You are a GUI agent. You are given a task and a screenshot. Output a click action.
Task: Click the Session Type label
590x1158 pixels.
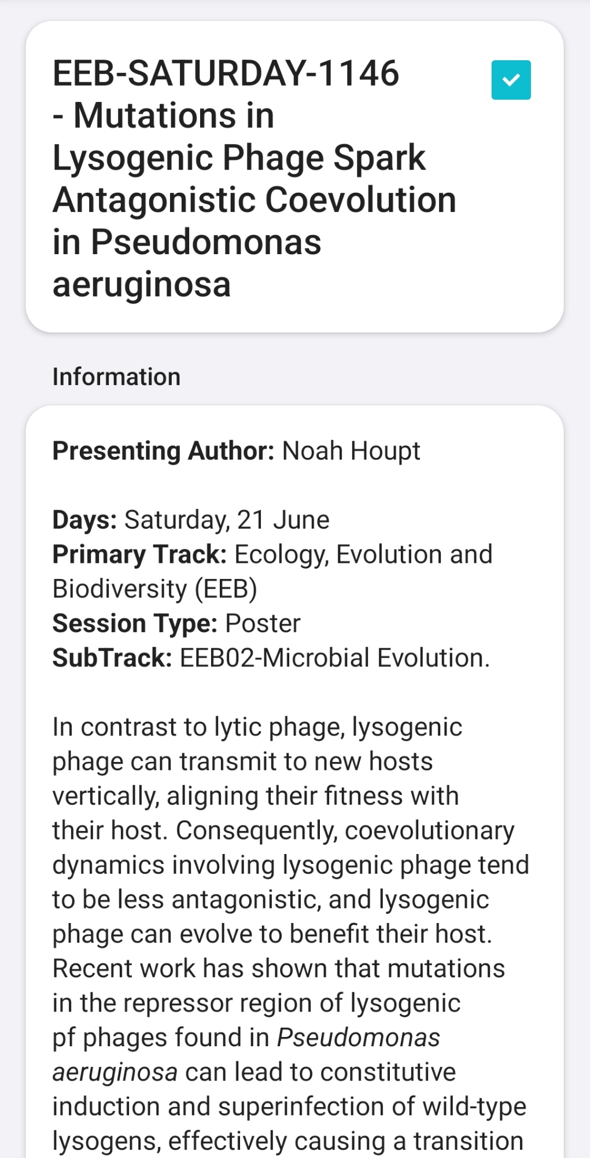(135, 623)
